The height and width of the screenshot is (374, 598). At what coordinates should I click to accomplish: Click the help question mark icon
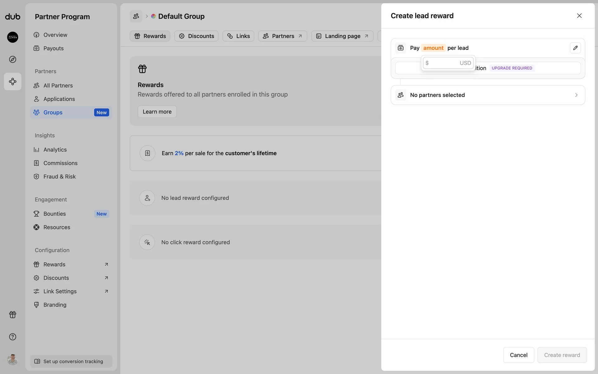pos(12,337)
